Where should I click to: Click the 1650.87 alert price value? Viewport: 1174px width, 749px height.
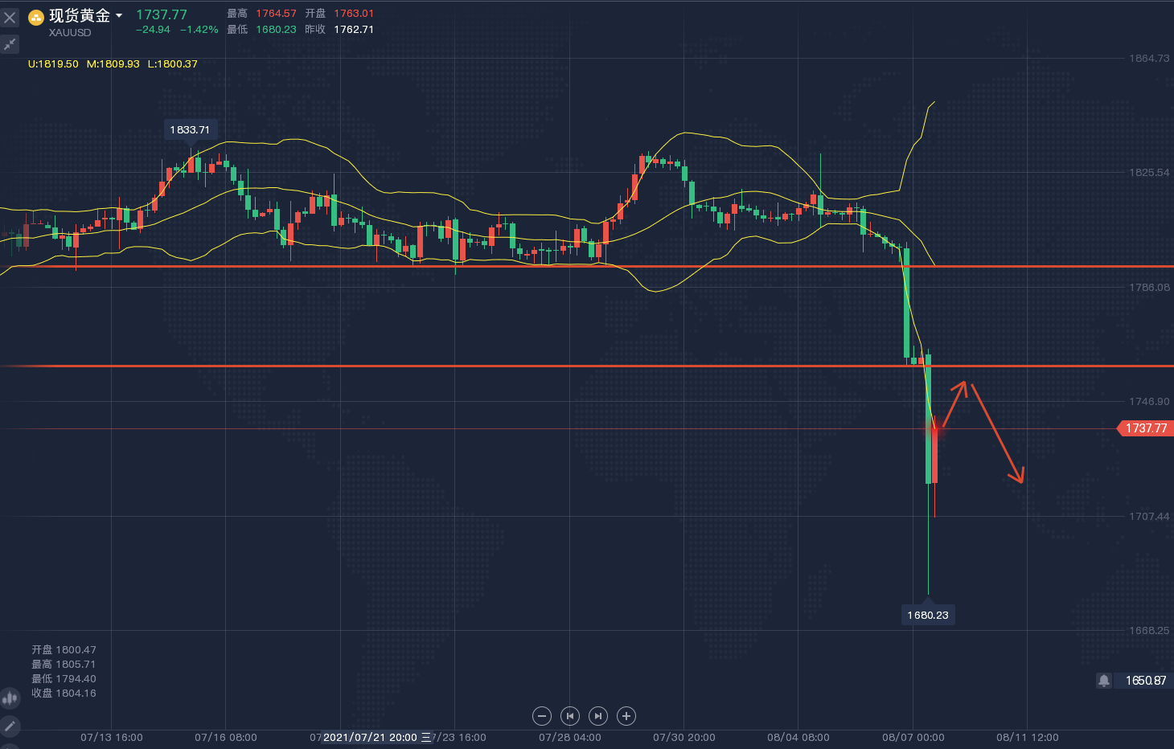[x=1146, y=681]
